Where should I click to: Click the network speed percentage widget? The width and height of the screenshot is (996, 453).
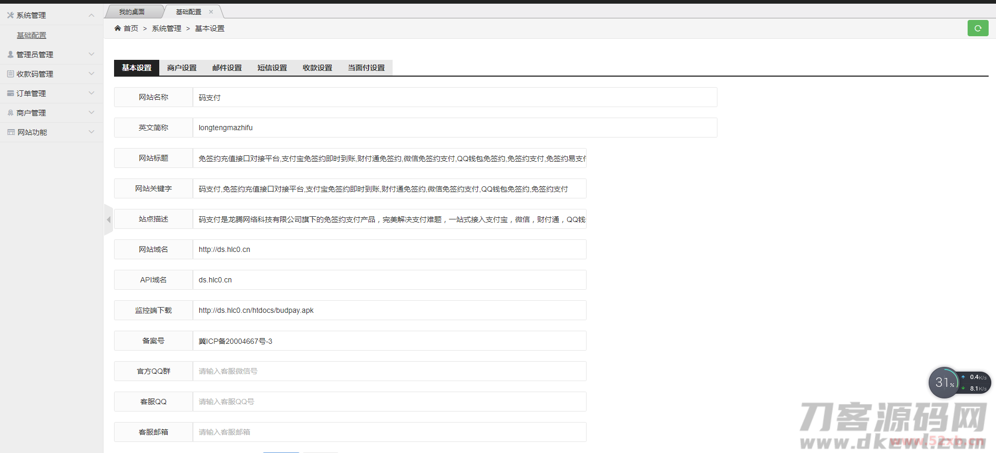944,383
